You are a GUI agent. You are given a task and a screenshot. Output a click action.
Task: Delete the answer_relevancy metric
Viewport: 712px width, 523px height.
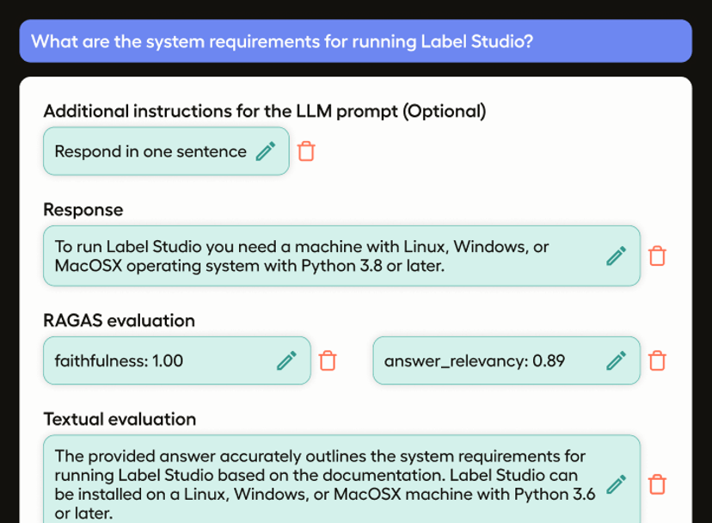(x=657, y=360)
